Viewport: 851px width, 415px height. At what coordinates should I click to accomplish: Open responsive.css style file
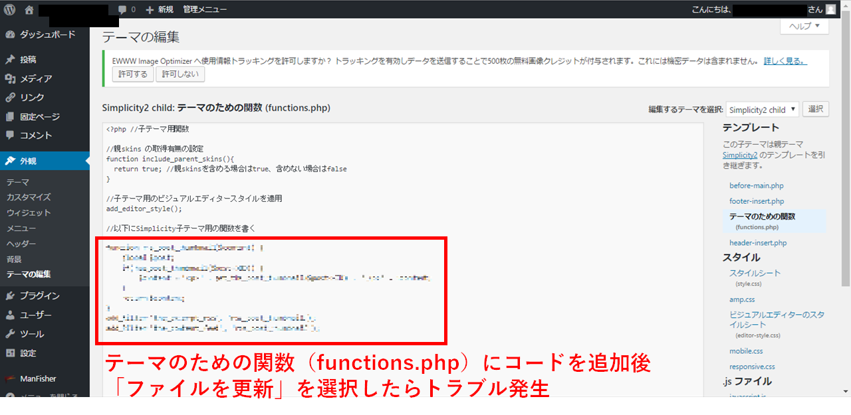pyautogui.click(x=752, y=367)
